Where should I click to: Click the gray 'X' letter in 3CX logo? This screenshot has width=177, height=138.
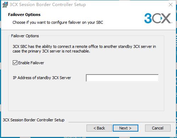pos(166,18)
